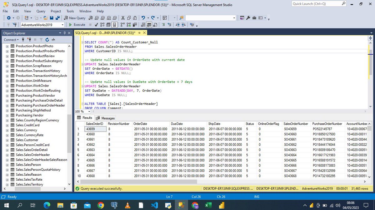Click the Decrease Indent icon
The height and width of the screenshot is (210, 375).
coord(177,25)
